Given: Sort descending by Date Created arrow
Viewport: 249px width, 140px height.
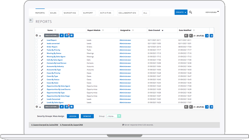Looking at the screenshot, I should pyautogui.click(x=162, y=31).
